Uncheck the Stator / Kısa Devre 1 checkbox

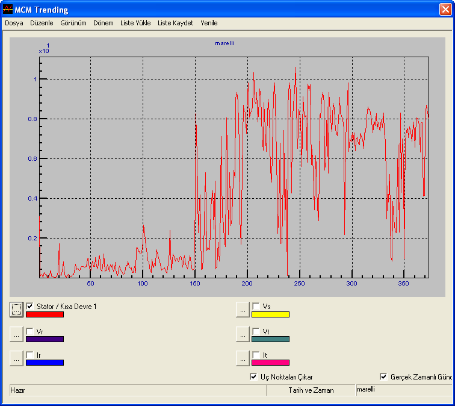[x=29, y=306]
